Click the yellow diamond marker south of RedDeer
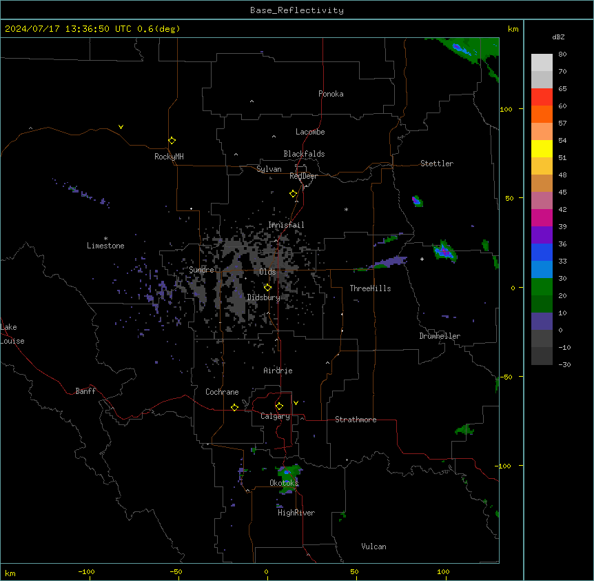594x581 pixels. (x=294, y=194)
